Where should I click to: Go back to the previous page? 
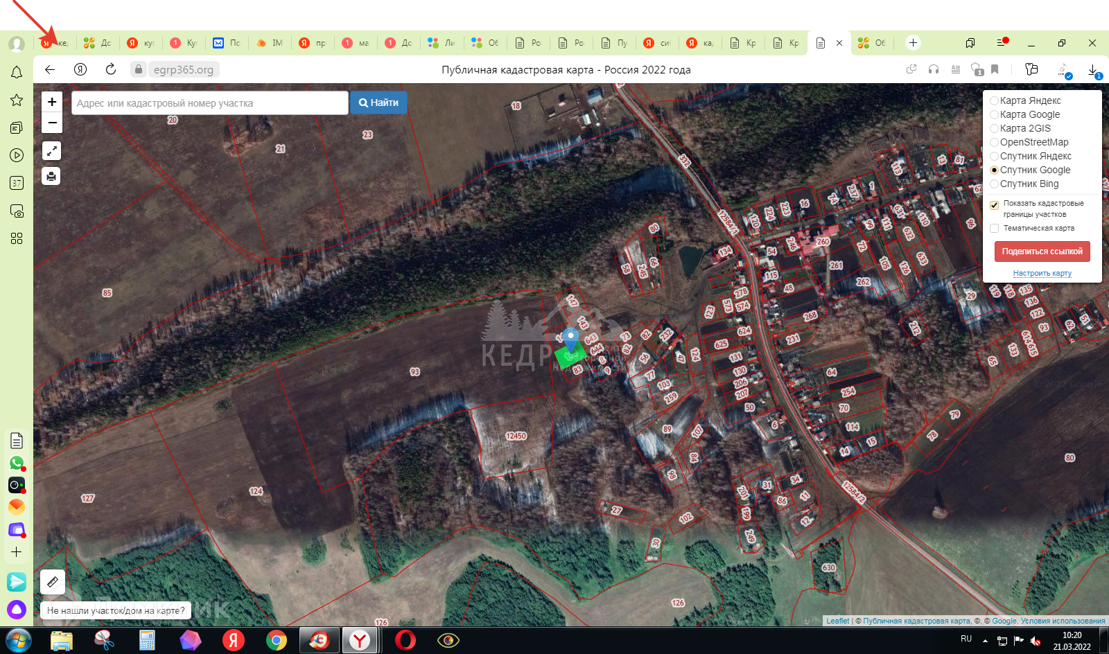(50, 69)
